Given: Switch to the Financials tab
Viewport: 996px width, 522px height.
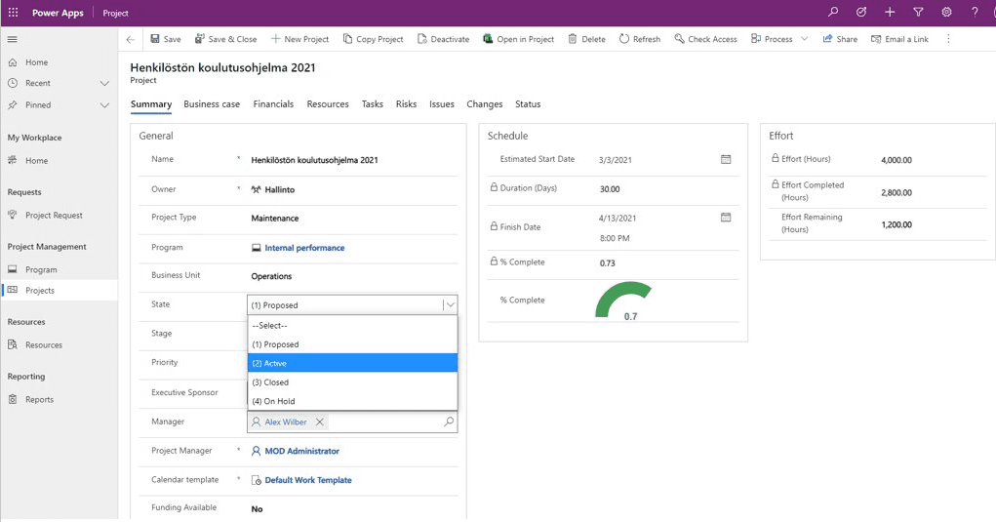Looking at the screenshot, I should point(273,104).
